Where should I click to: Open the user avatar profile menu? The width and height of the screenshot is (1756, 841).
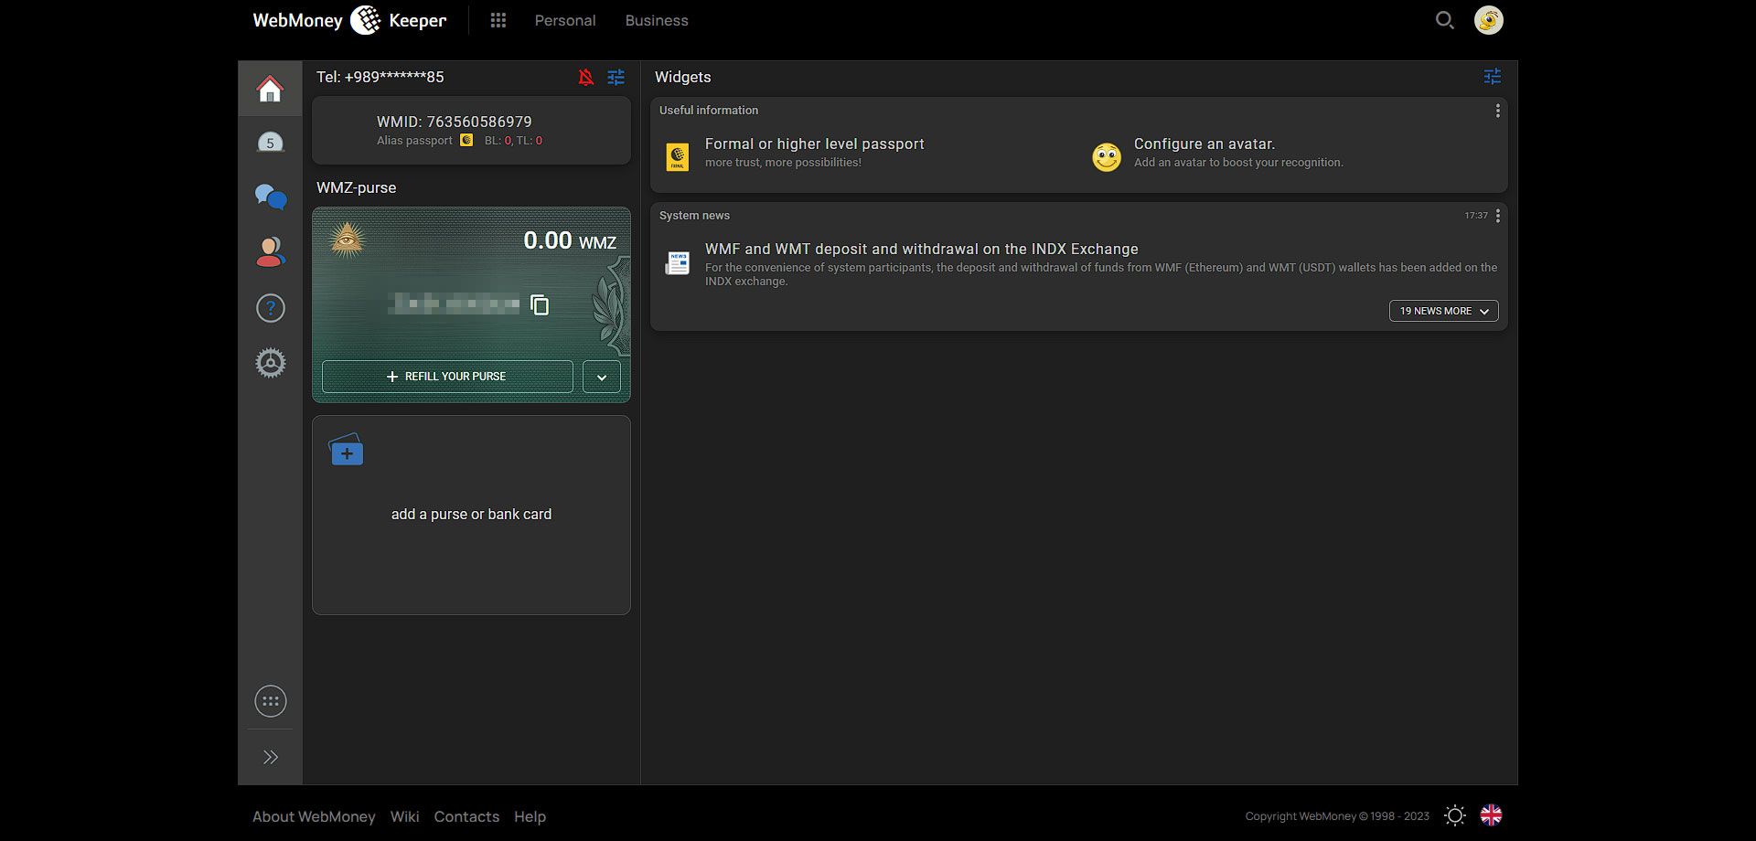(x=1489, y=20)
